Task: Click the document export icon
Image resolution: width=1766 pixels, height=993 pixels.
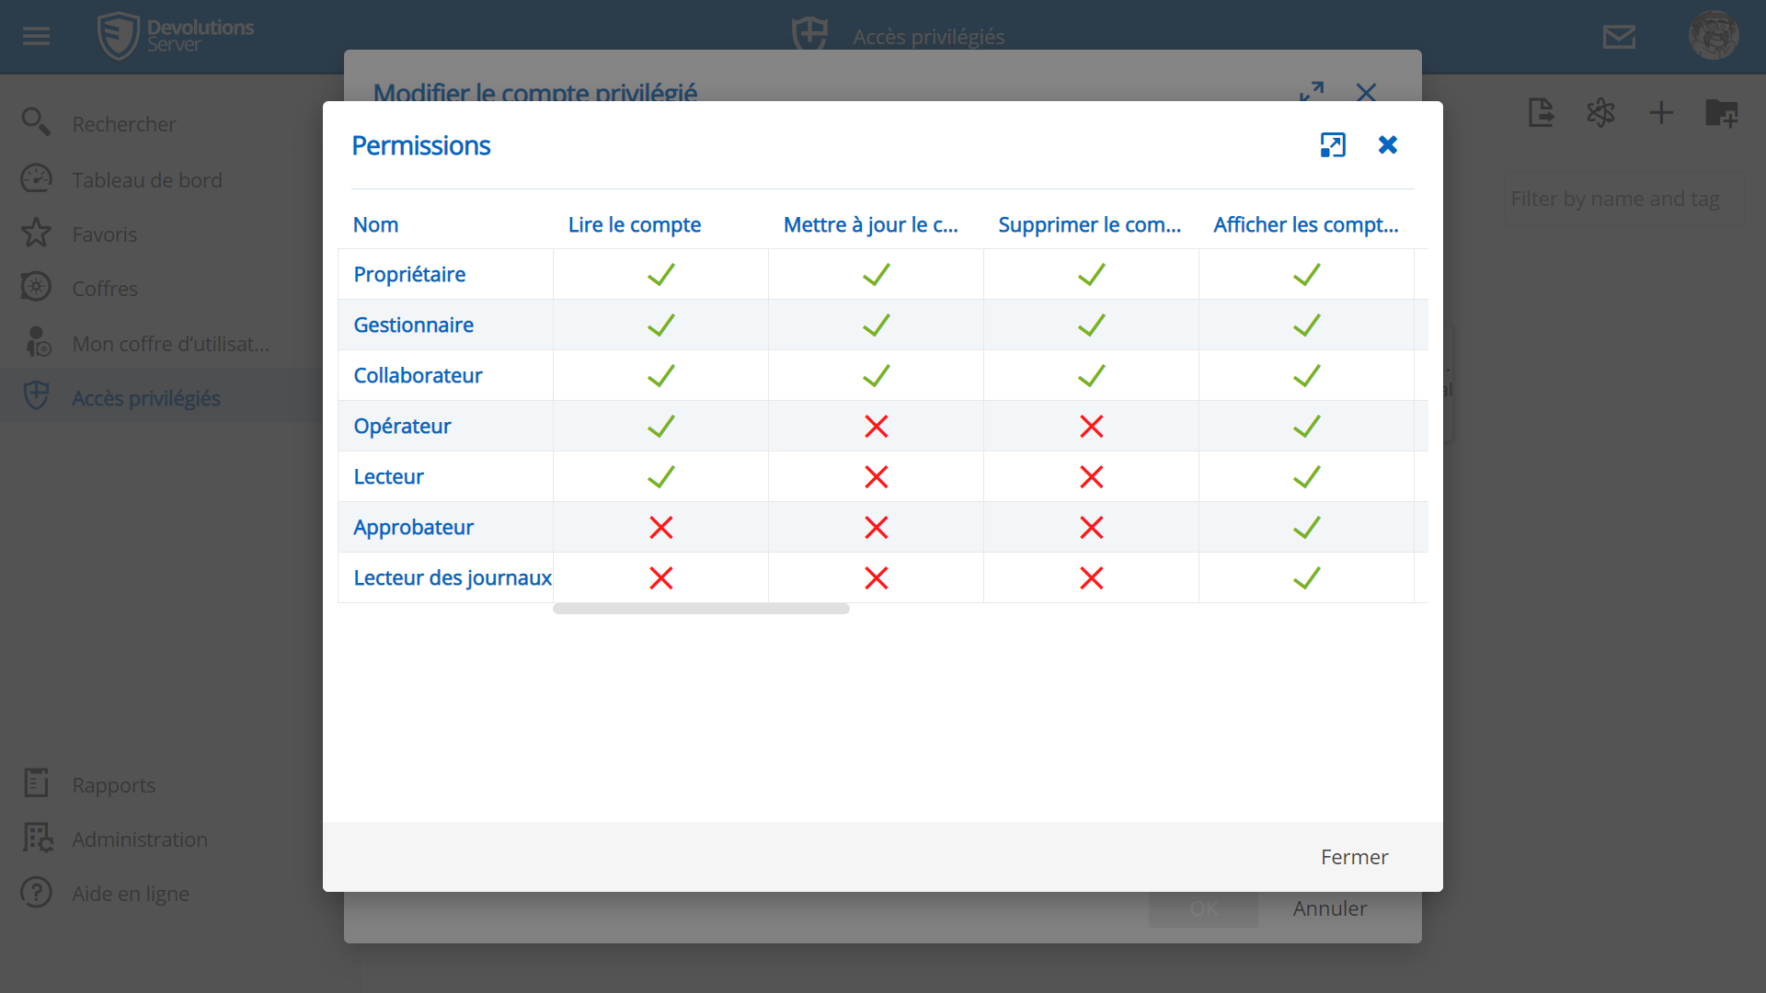Action: (1541, 113)
